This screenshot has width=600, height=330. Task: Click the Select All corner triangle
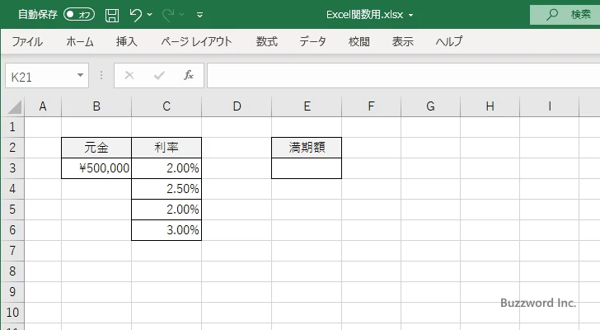[14, 106]
